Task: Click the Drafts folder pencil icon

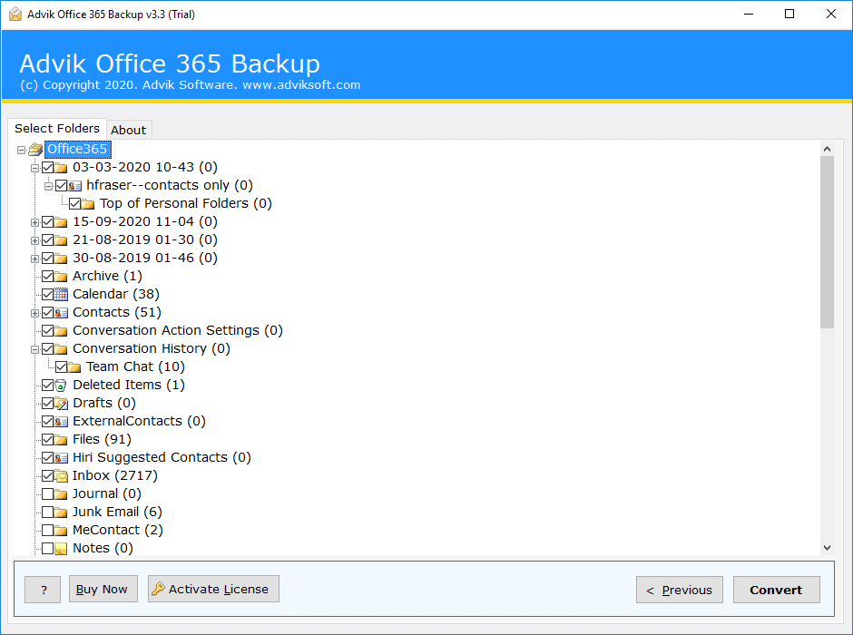Action: pyautogui.click(x=61, y=404)
